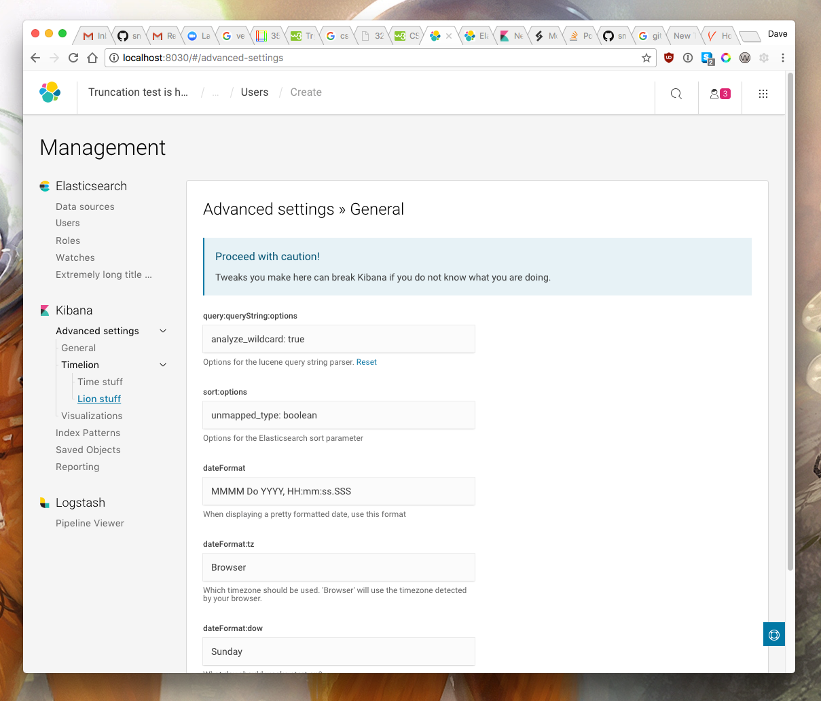This screenshot has height=701, width=821.
Task: Click the S extension icon with badge 2
Action: point(708,58)
